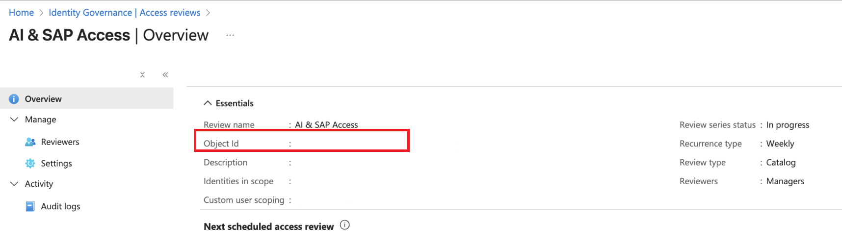The image size is (842, 245).
Task: Open the ellipsis more options menu
Action: click(230, 35)
